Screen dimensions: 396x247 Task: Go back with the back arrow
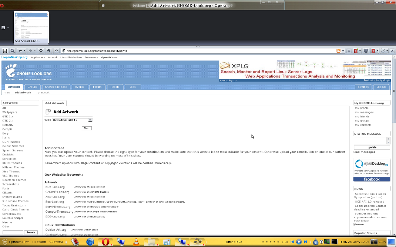pyautogui.click(x=20, y=51)
